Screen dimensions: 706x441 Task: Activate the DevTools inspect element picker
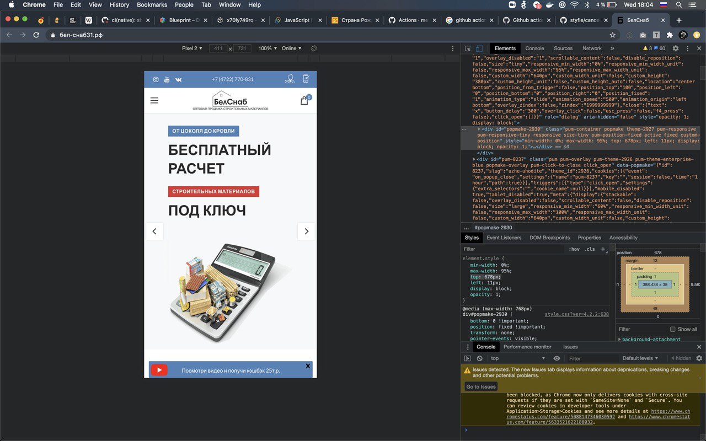click(x=468, y=49)
